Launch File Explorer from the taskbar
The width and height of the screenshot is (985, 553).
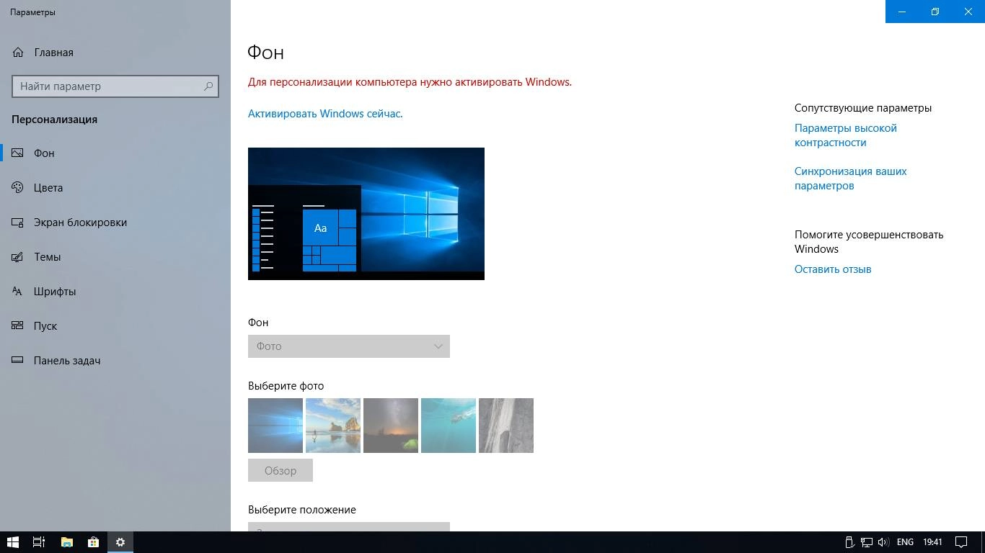point(66,542)
